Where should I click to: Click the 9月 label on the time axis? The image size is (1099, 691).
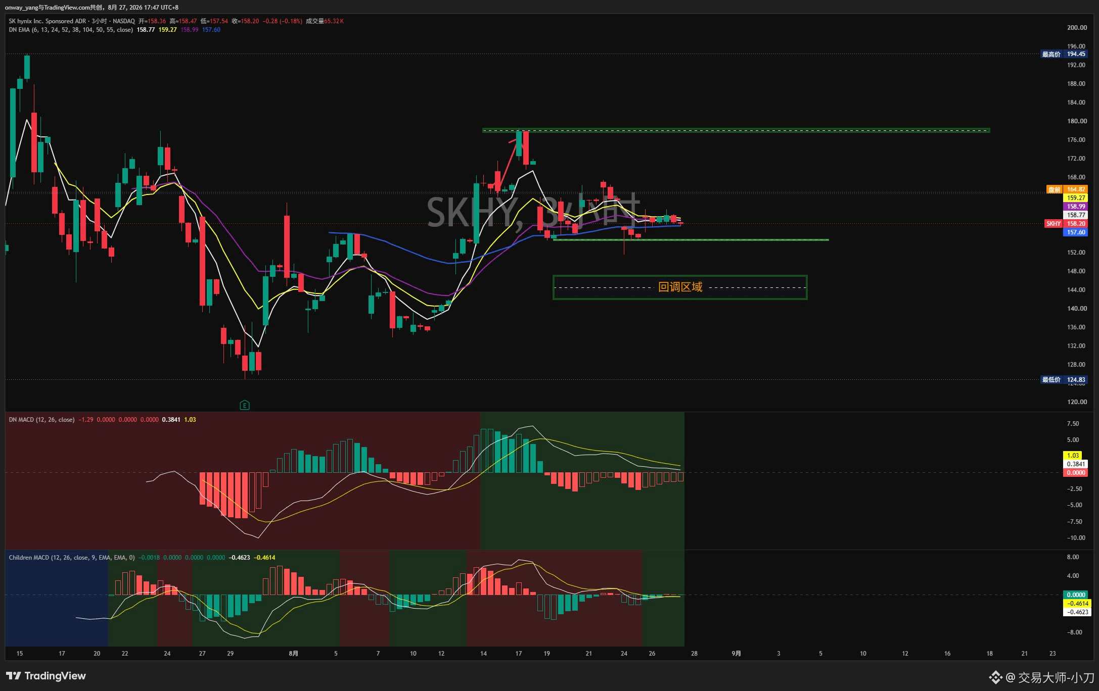pos(737,654)
